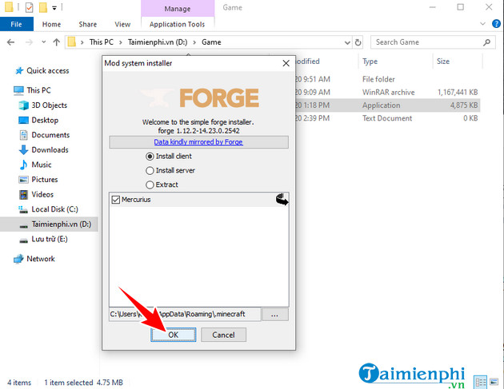Switch to the Share ribbon tab
This screenshot has height=389, width=504.
coord(88,25)
